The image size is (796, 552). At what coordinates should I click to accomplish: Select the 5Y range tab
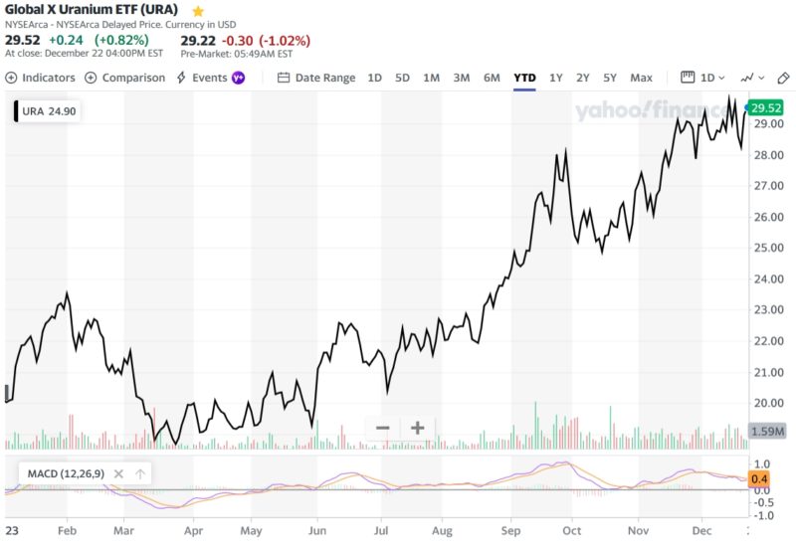click(610, 78)
